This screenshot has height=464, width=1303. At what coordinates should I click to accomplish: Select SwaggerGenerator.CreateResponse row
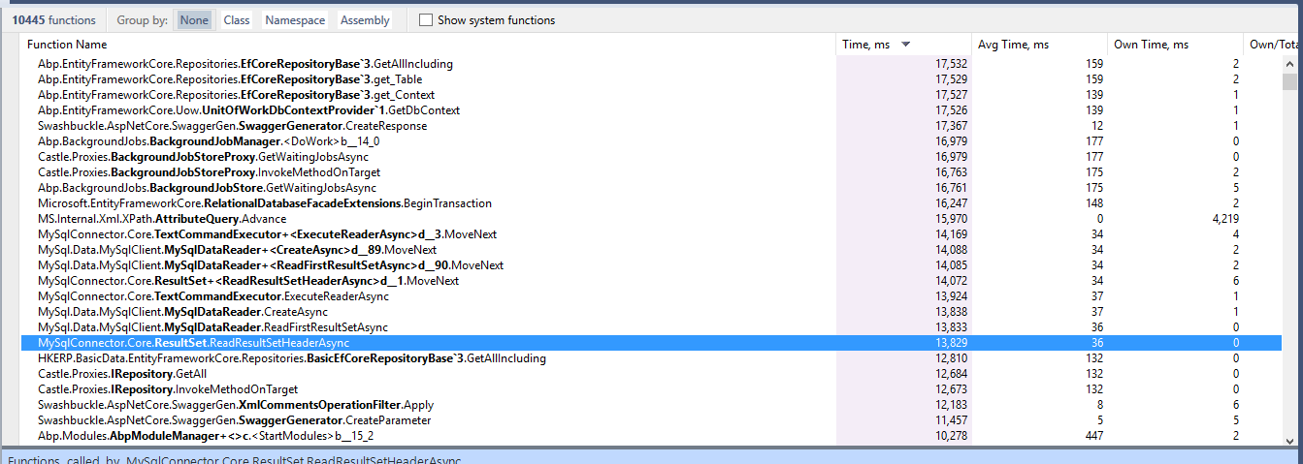pyautogui.click(x=651, y=126)
